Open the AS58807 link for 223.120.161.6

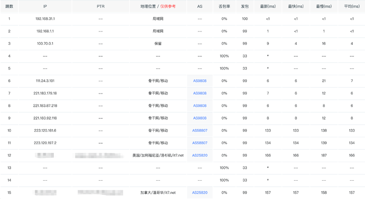coord(200,131)
